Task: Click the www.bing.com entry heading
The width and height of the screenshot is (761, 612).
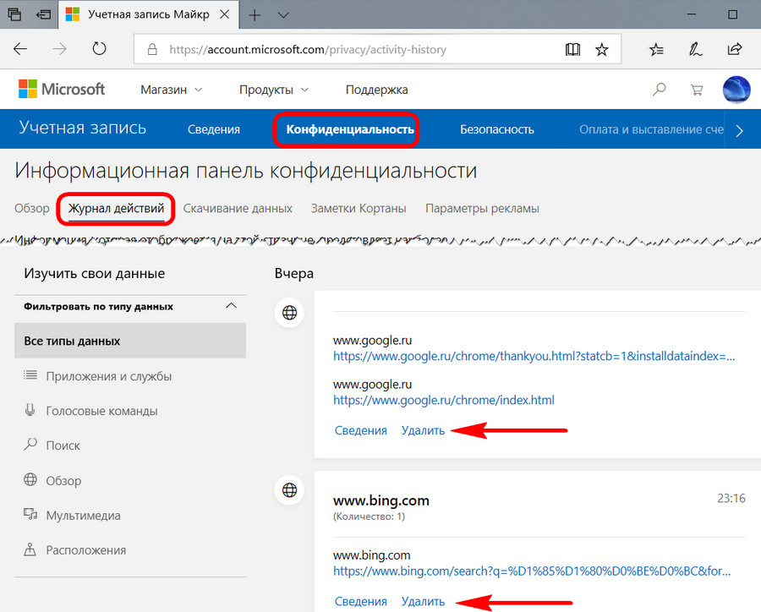Action: coord(381,500)
